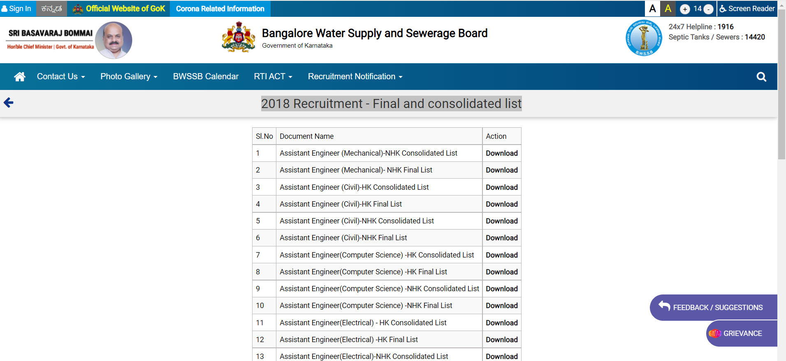Open the Grievance button

pyautogui.click(x=742, y=333)
